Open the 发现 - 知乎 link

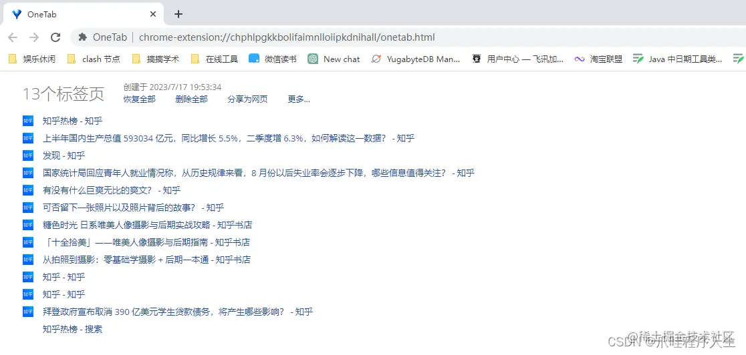64,156
